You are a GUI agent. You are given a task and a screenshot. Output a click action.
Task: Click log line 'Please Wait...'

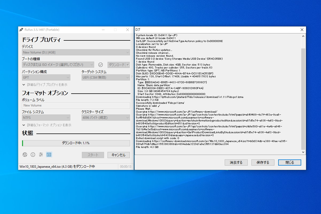pos(144,109)
